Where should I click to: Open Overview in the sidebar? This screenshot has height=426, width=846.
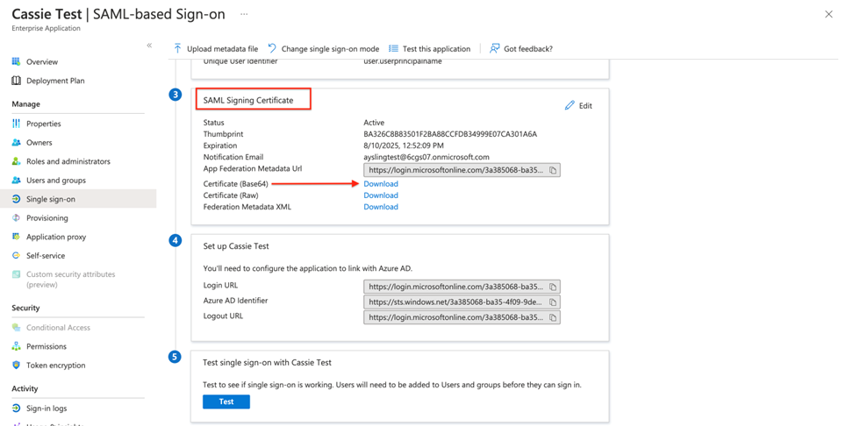(42, 62)
